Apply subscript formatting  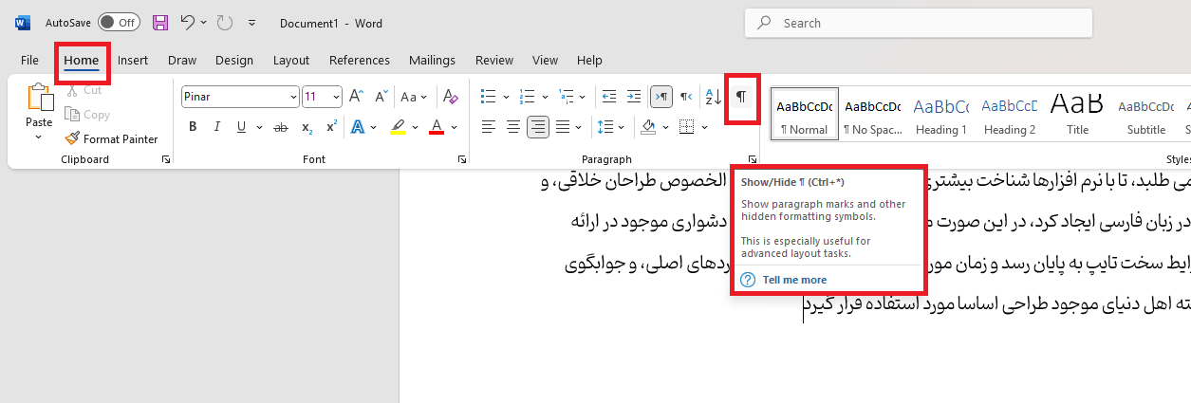click(307, 127)
